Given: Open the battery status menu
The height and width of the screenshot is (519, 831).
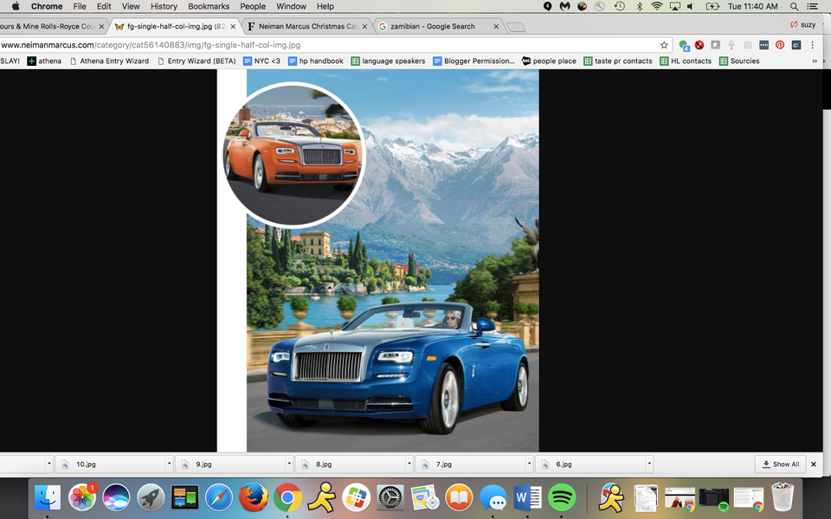Looking at the screenshot, I should click(712, 6).
